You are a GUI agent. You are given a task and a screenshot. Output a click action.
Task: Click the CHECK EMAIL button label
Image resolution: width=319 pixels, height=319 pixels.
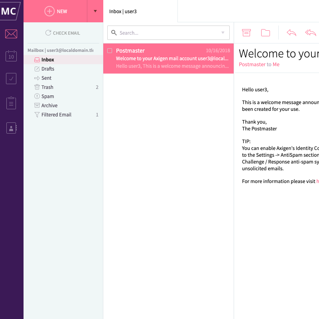click(x=67, y=33)
